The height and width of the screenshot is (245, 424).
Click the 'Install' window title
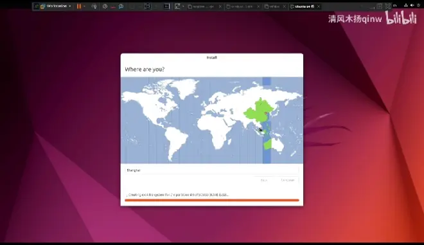[212, 58]
